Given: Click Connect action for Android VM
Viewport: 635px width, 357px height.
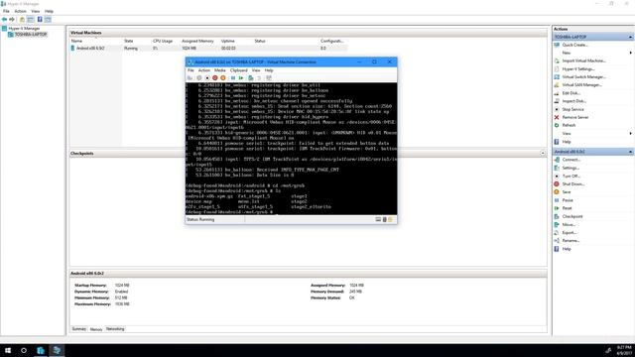Looking at the screenshot, I should 571,160.
